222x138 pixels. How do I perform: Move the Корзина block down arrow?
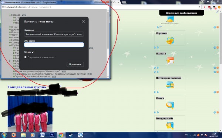coord(158,47)
